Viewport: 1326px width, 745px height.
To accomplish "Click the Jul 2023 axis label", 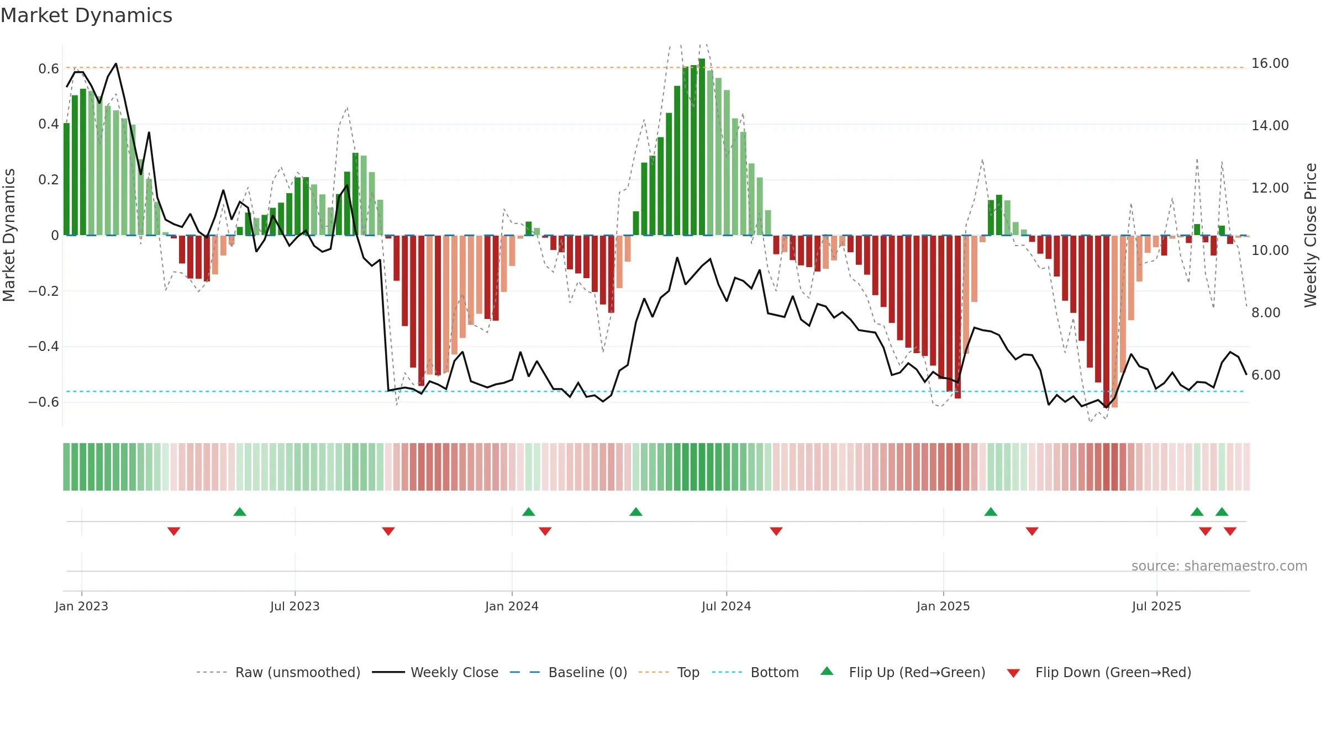I will click(x=295, y=606).
